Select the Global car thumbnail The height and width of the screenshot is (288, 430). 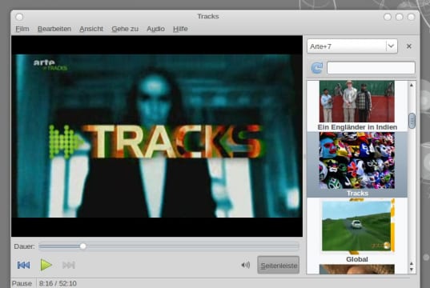[358, 226]
